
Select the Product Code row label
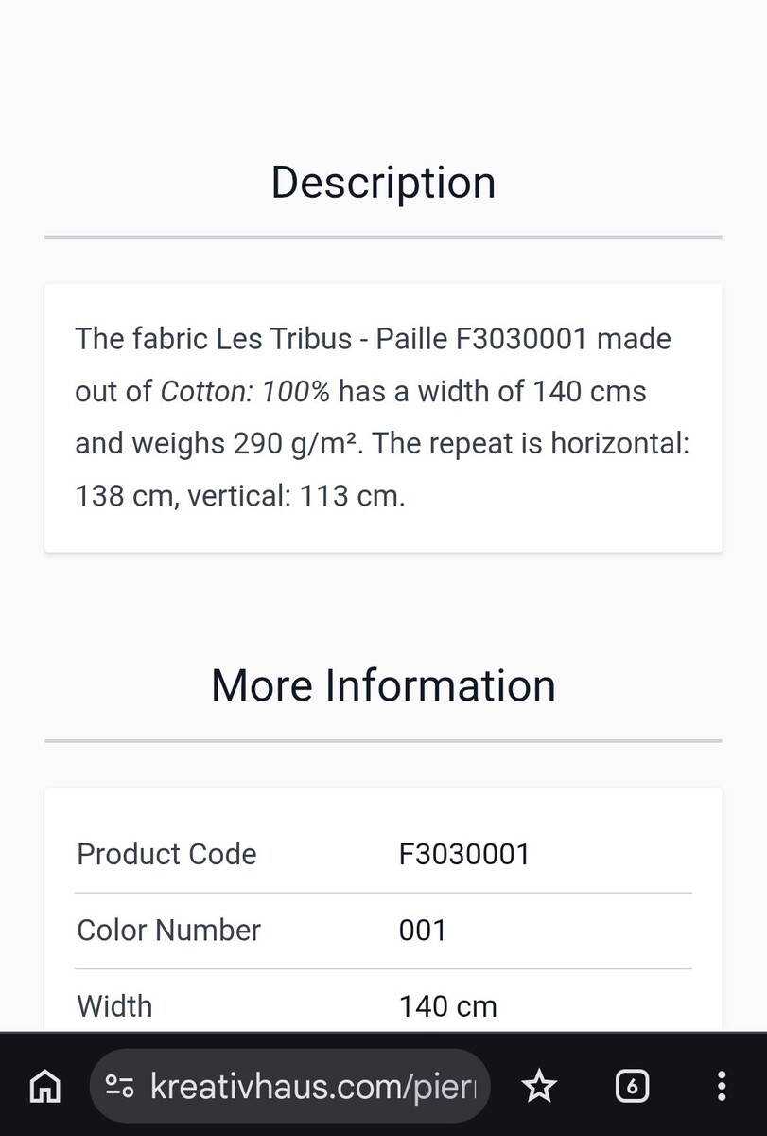point(166,854)
